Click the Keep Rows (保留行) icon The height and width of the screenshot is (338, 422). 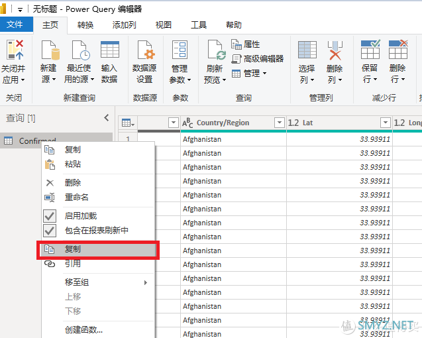click(370, 49)
